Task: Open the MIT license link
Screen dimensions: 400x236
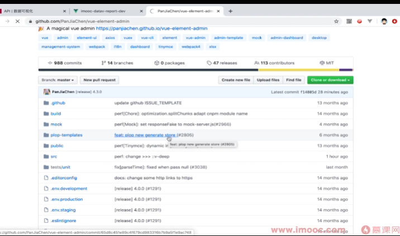Action: (x=326, y=63)
